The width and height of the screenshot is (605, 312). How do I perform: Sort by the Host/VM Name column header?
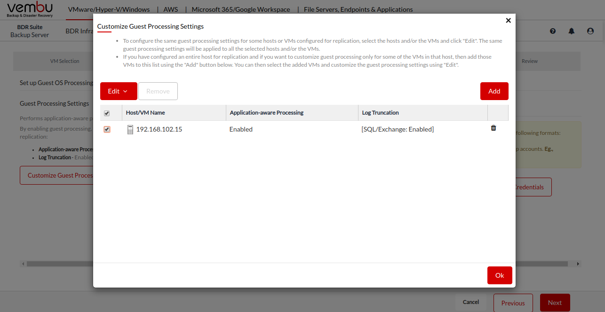tap(145, 113)
